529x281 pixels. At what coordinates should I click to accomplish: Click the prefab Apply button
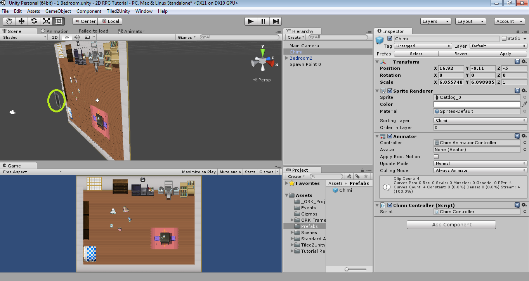click(x=505, y=54)
